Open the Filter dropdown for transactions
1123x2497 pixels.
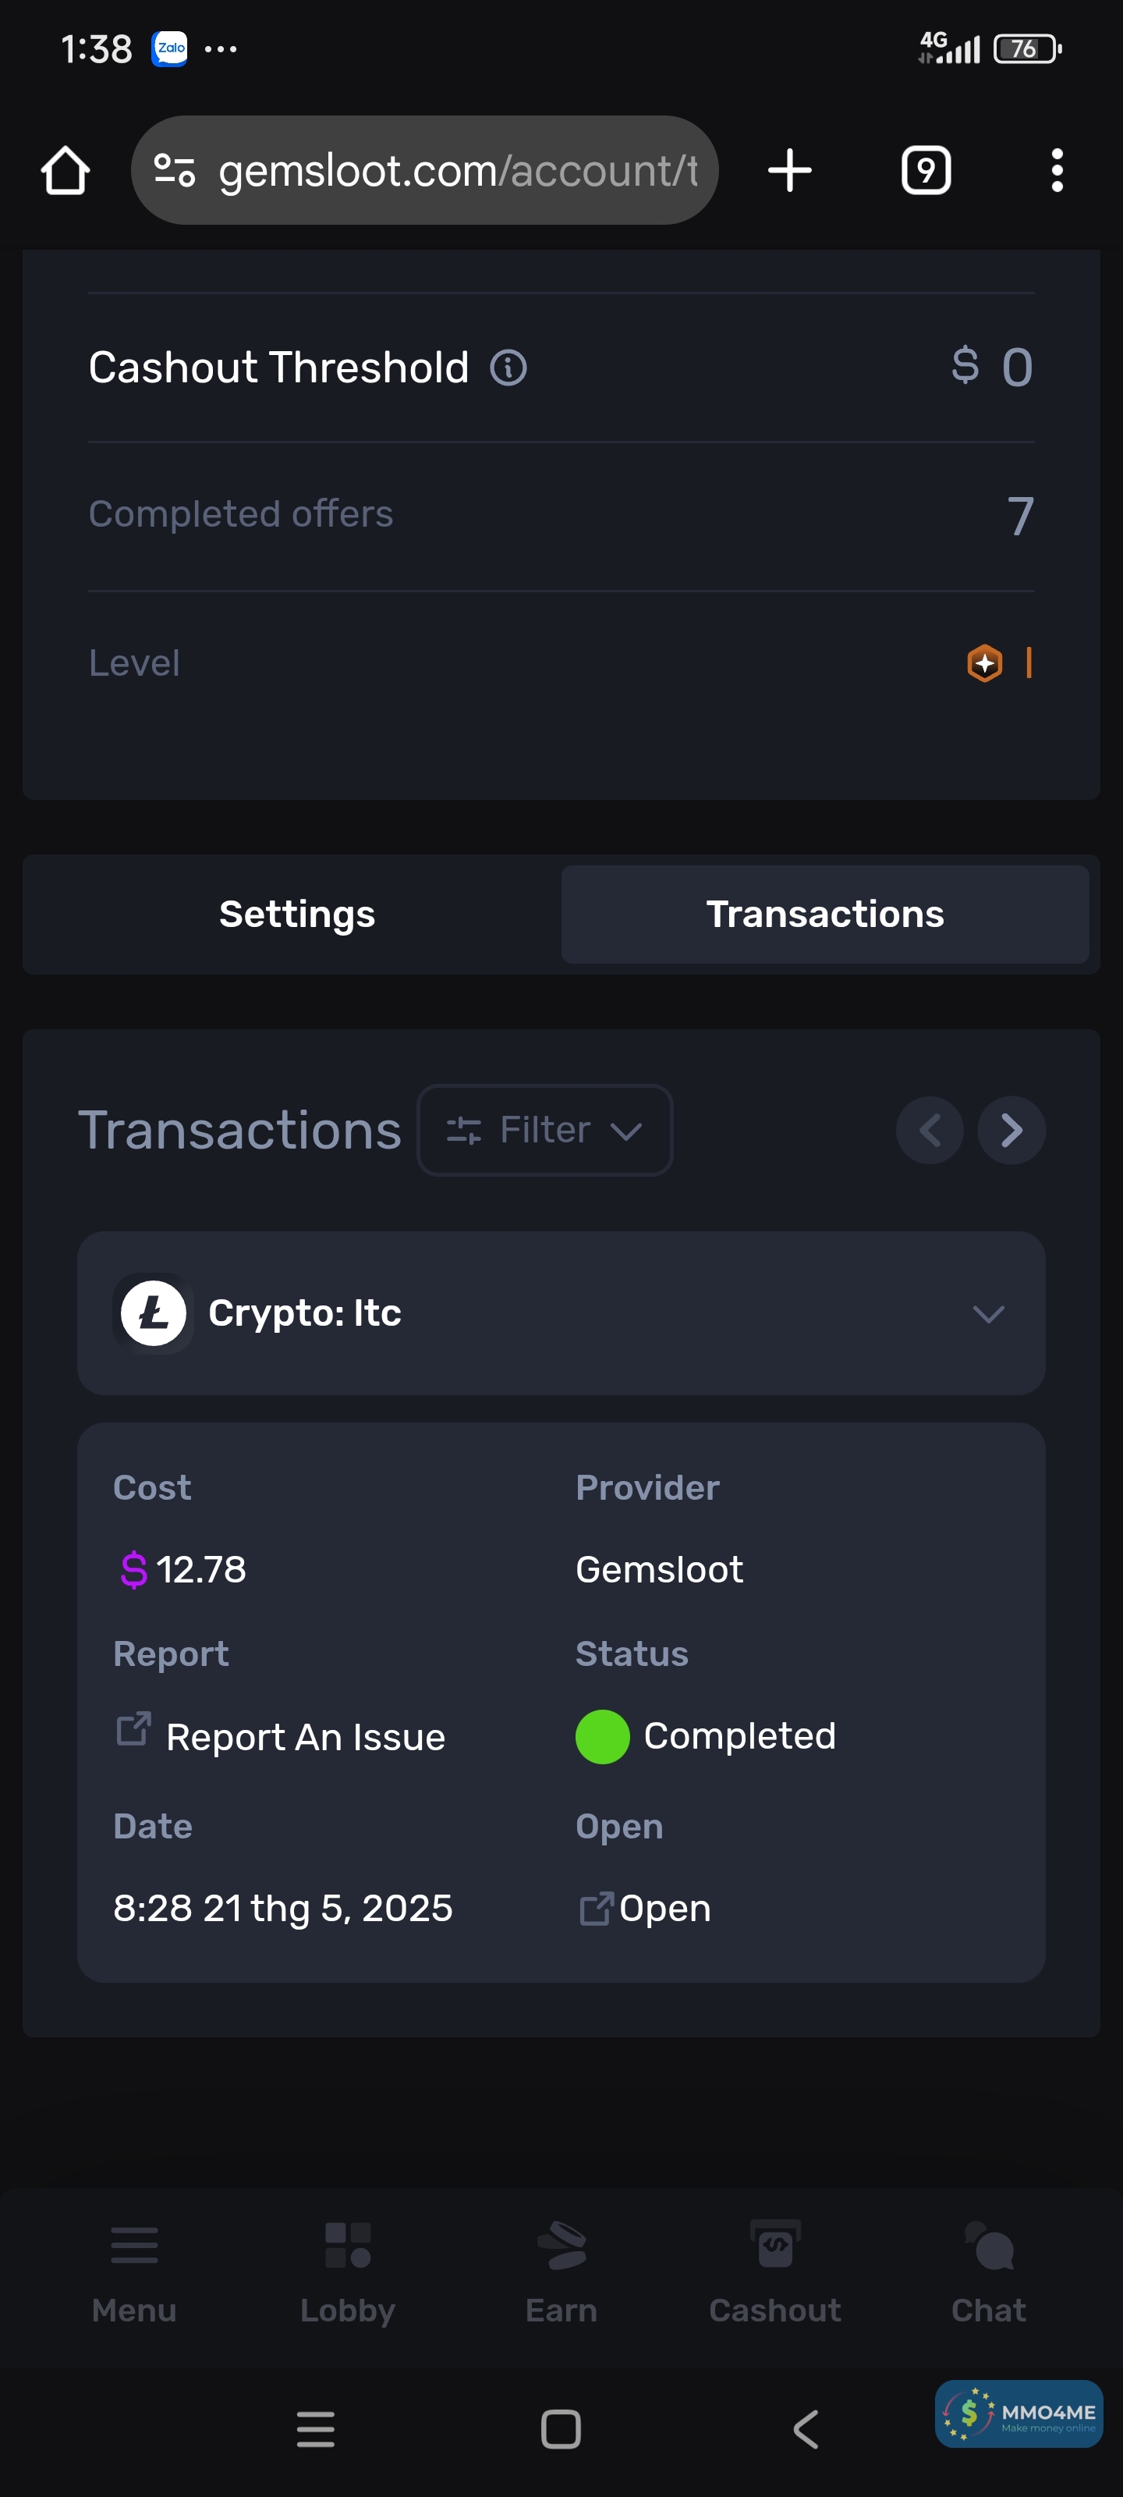pos(544,1130)
